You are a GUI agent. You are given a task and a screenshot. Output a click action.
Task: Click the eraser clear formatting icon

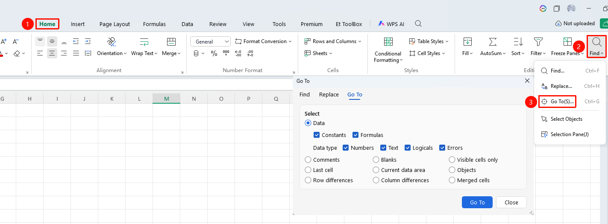[17, 53]
